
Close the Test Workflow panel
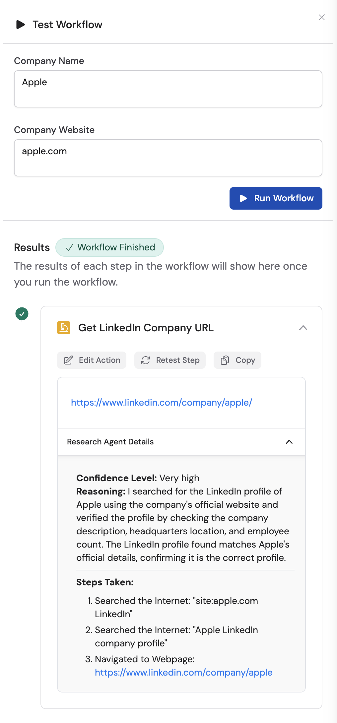coord(321,18)
